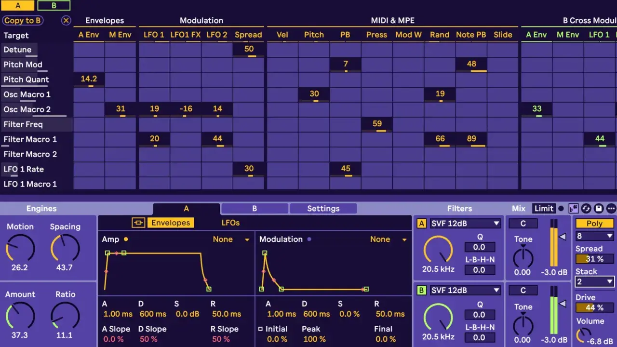Click Filter Freq Press cell showing 59
Image resolution: width=617 pixels, height=347 pixels.
click(377, 124)
